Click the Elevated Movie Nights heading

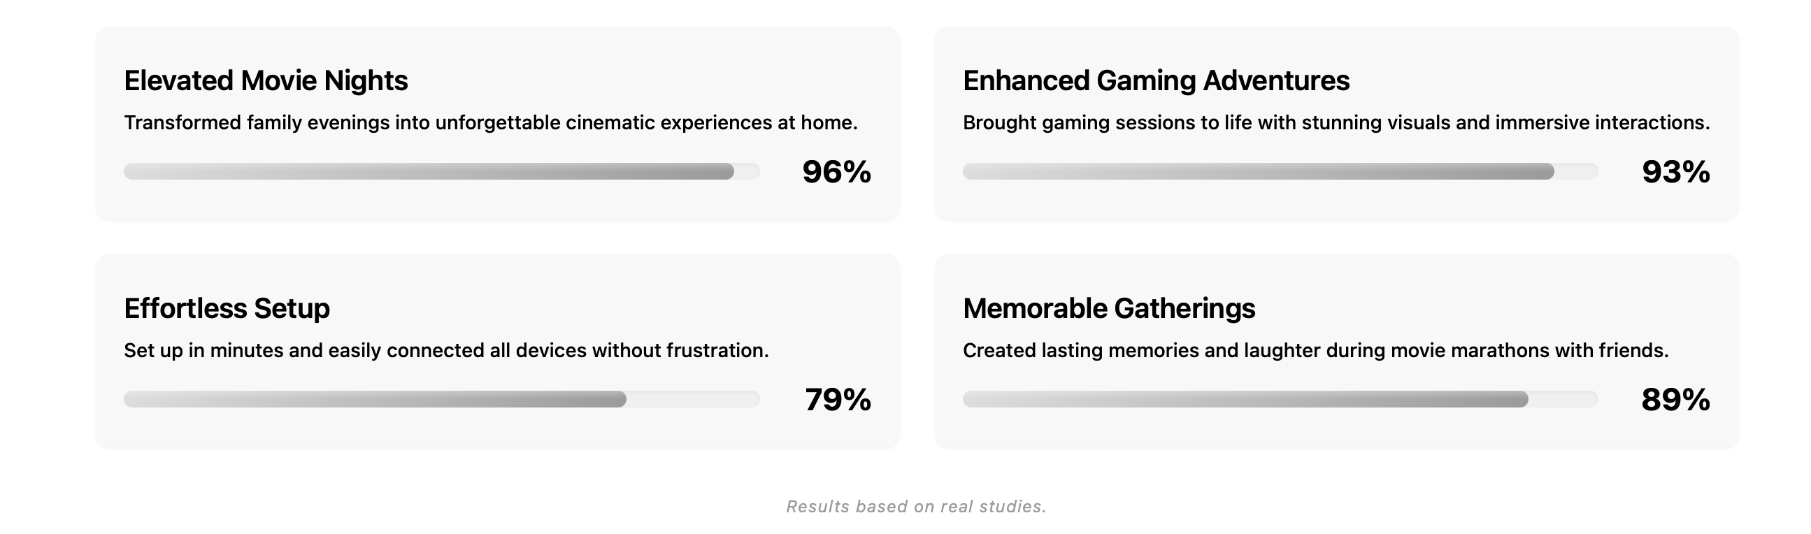(x=266, y=81)
